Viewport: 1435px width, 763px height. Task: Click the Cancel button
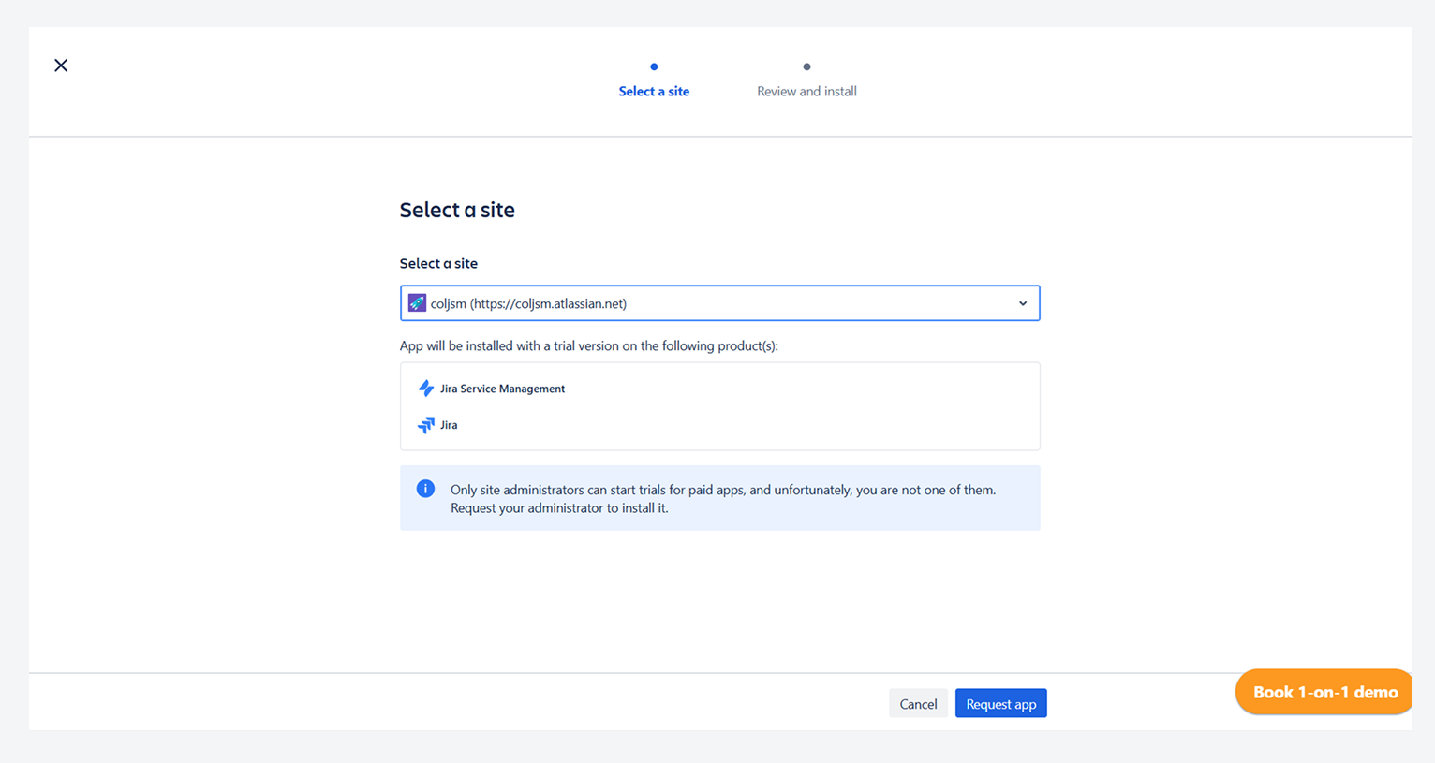[918, 704]
